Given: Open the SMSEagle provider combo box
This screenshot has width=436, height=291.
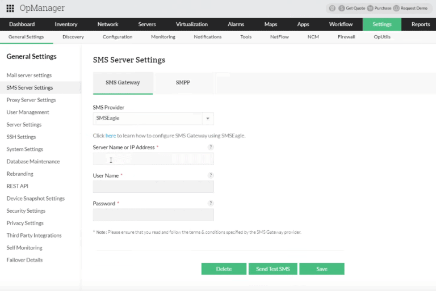Looking at the screenshot, I should click(153, 119).
